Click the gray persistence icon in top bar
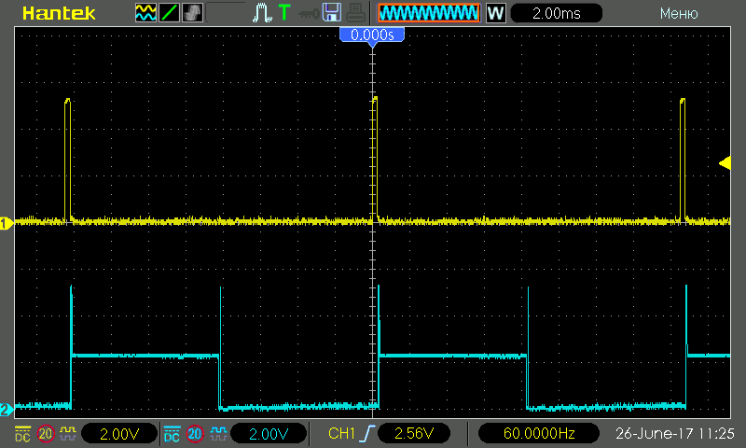Screen dimensions: 746x448 point(192,13)
